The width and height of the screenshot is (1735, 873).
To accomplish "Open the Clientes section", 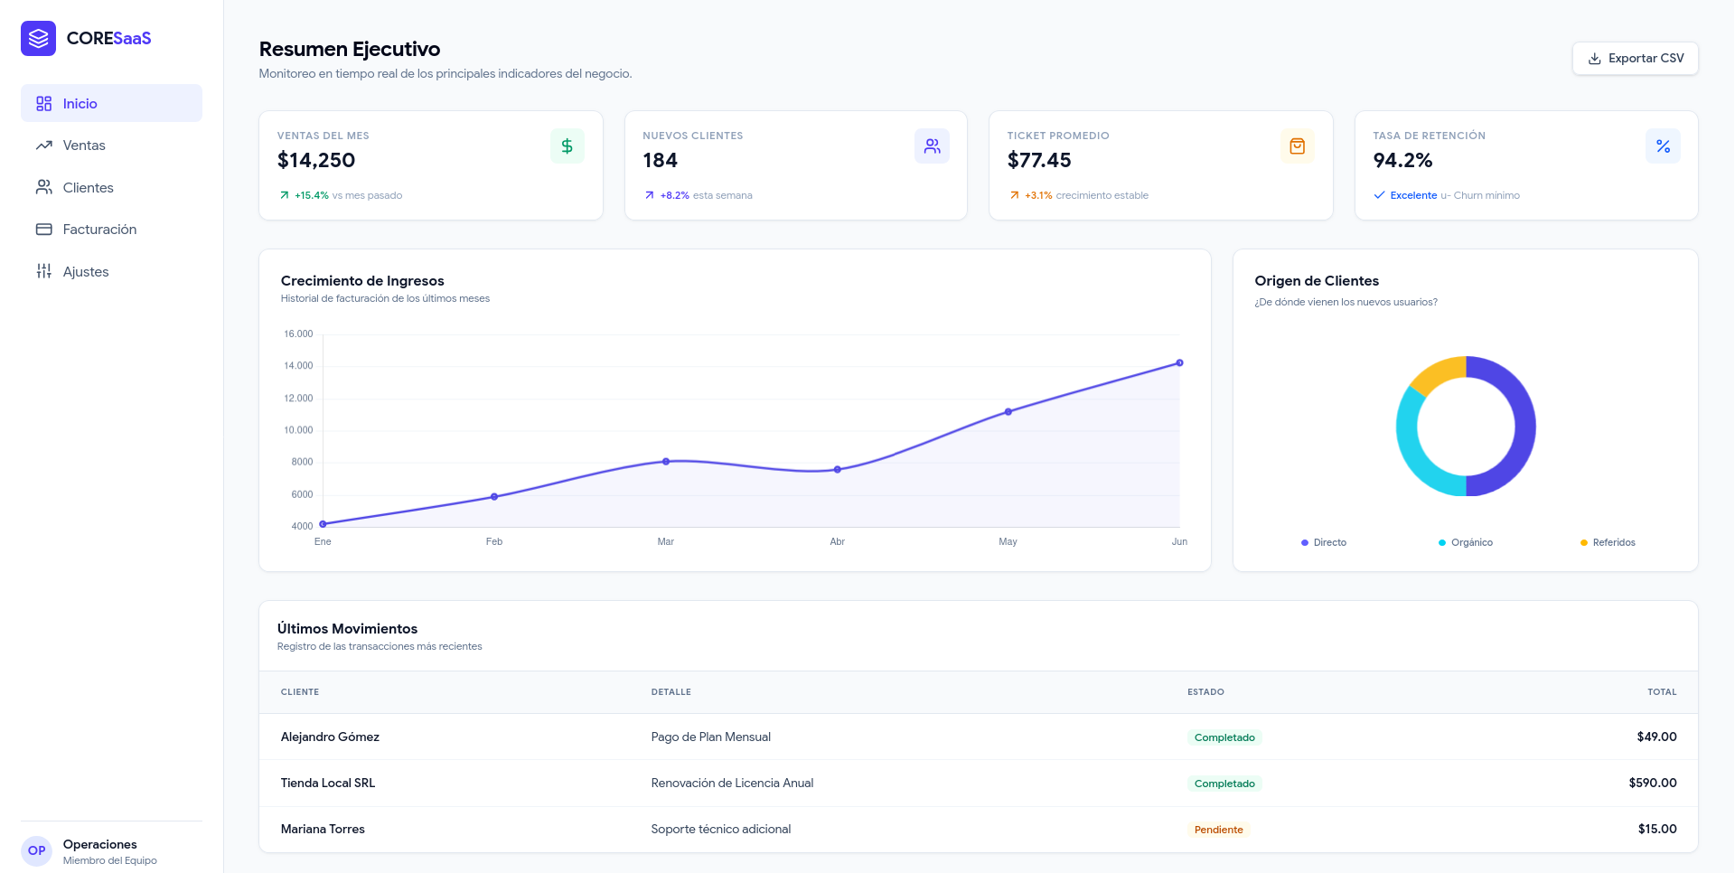I will pos(111,187).
